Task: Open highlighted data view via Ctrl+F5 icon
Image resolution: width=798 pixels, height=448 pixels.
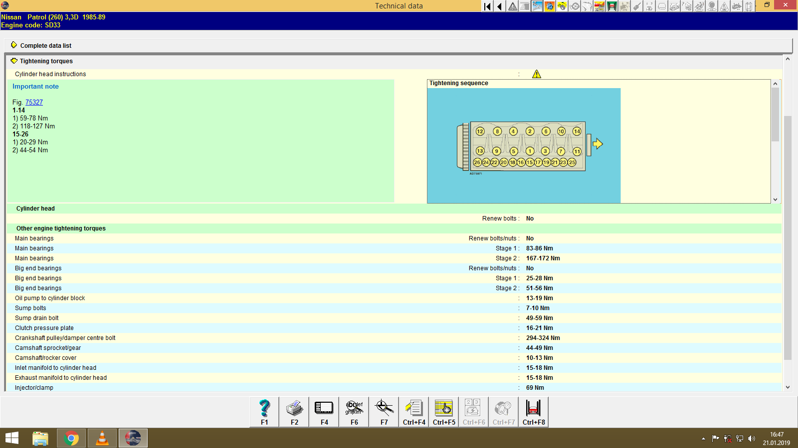Action: point(443,412)
